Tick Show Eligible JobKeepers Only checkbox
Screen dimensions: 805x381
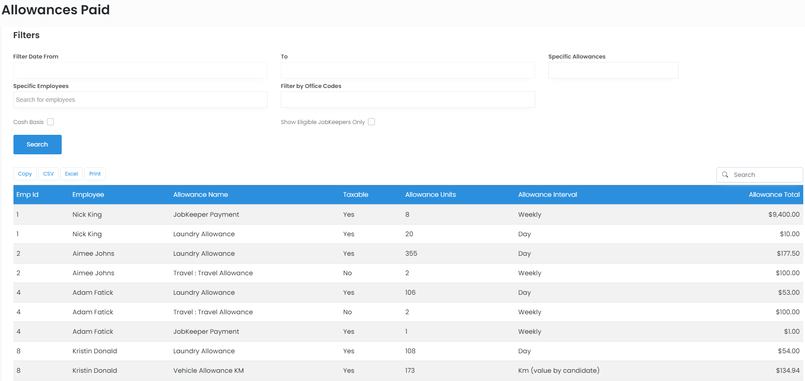click(x=371, y=122)
